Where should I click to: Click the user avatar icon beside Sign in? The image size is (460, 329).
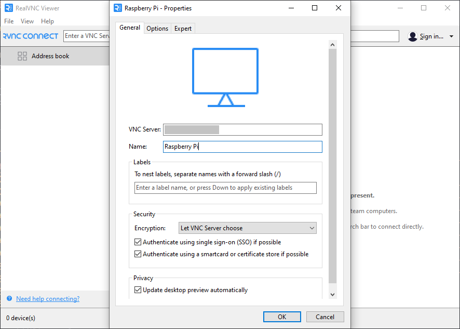coord(412,36)
